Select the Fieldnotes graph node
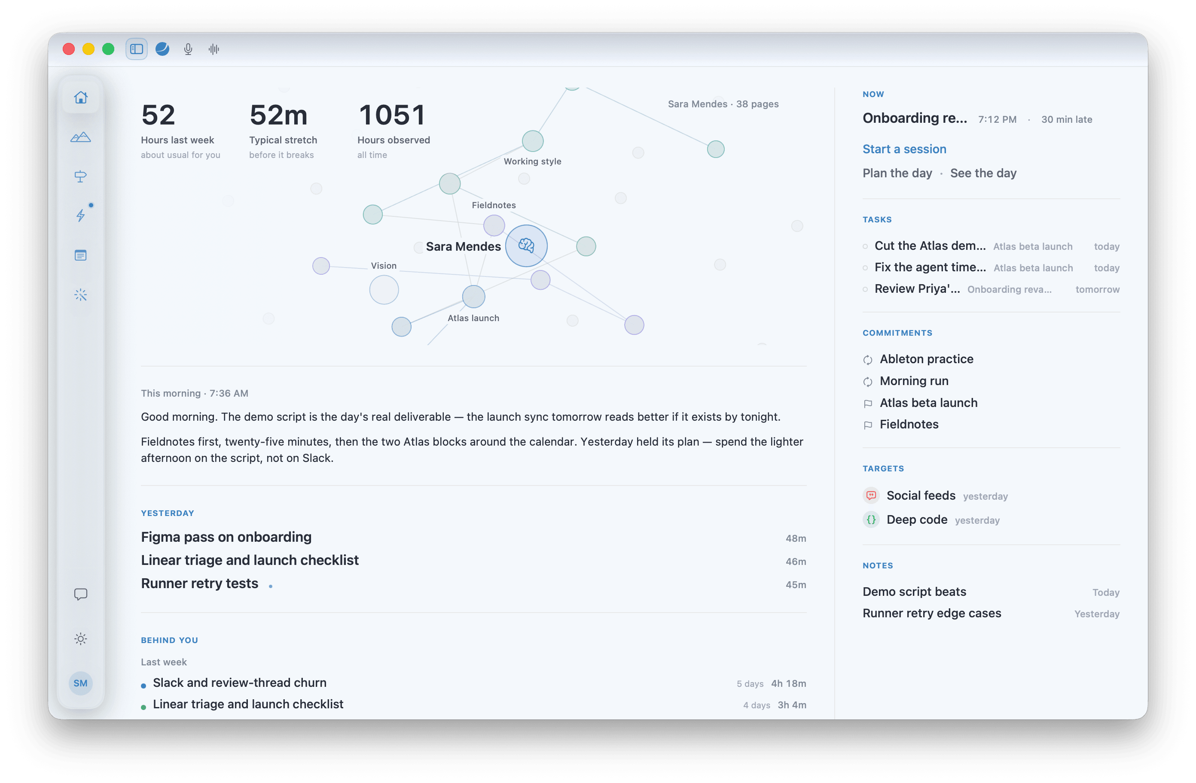This screenshot has width=1196, height=783. [494, 225]
